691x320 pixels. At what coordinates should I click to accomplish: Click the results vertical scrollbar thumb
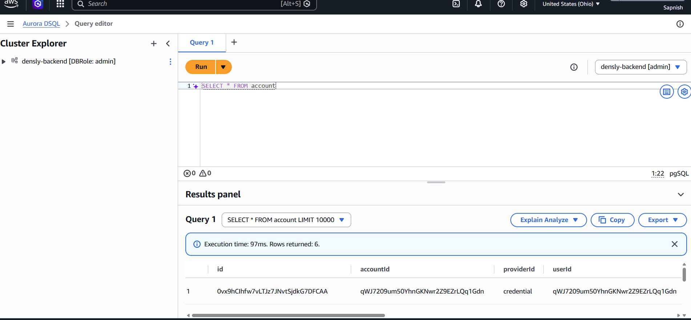click(x=684, y=275)
